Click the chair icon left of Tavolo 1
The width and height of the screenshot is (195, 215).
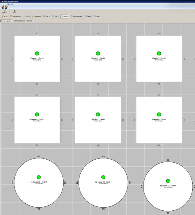point(12,59)
